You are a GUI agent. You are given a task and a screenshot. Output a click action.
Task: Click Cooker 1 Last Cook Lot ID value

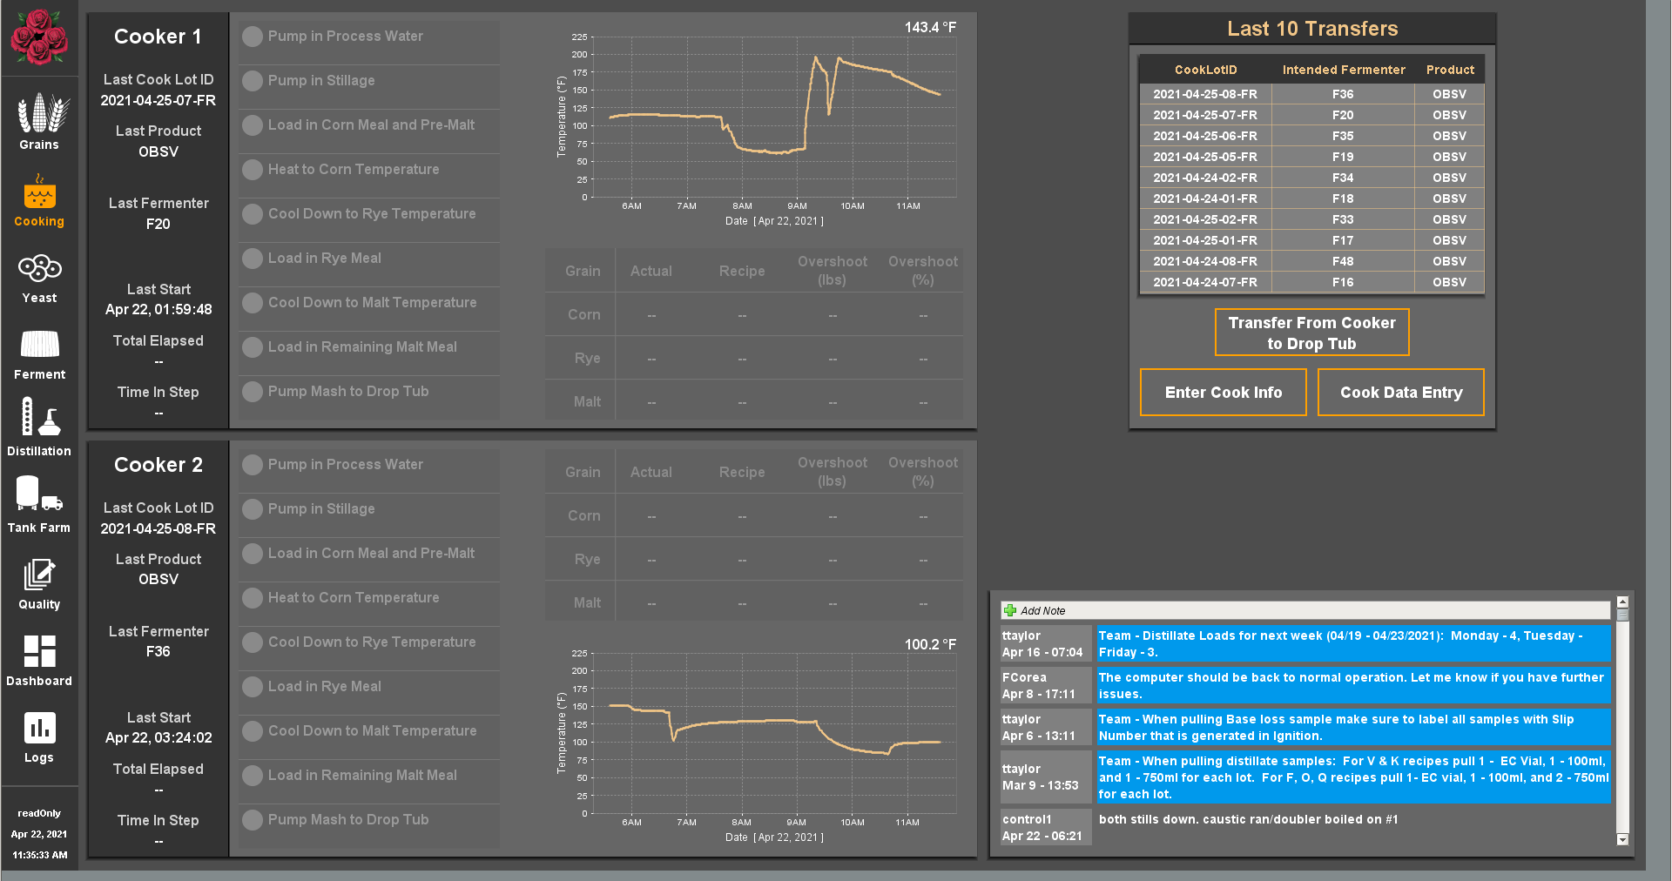click(x=158, y=100)
